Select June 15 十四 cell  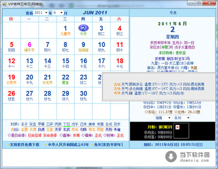(65, 63)
